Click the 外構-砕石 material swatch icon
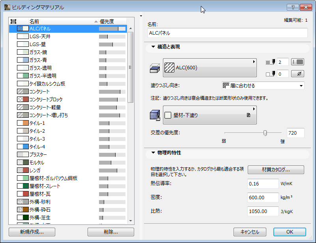316x243 pixels. click(x=23, y=210)
